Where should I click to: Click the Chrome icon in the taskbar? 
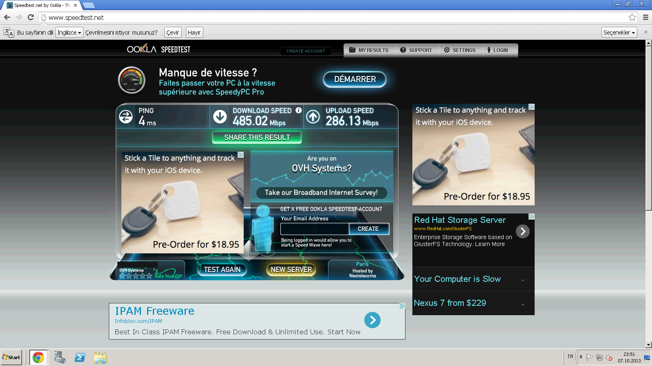point(38,357)
